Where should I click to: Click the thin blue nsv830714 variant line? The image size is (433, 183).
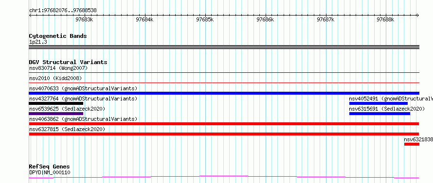click(x=224, y=72)
